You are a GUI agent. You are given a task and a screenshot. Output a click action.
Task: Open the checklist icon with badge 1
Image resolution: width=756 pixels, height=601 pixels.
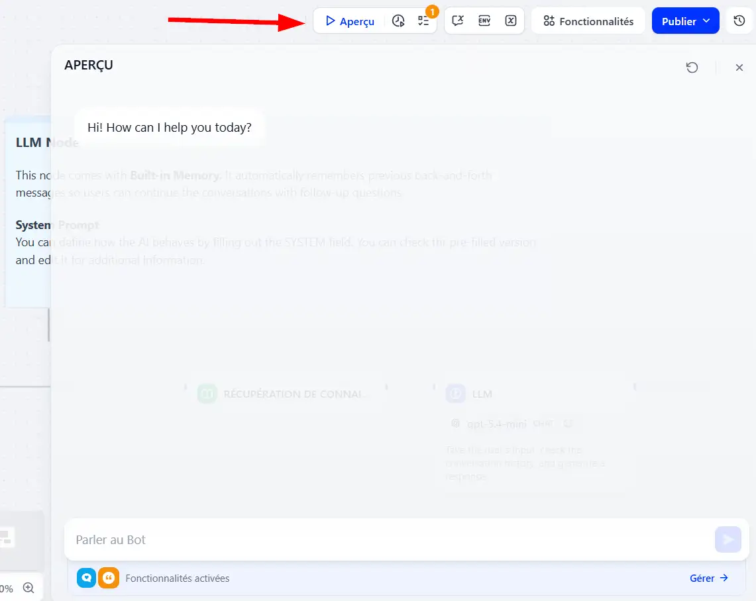[x=423, y=21]
